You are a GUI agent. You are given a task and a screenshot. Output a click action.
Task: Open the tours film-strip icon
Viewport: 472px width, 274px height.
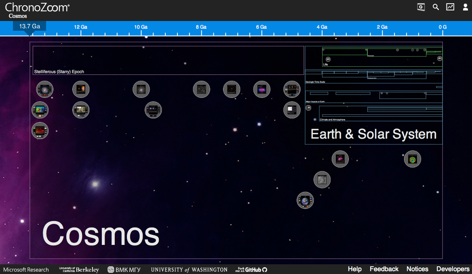point(421,7)
